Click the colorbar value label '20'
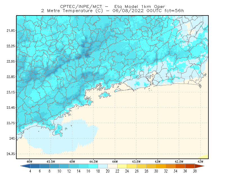 tap(108, 171)
